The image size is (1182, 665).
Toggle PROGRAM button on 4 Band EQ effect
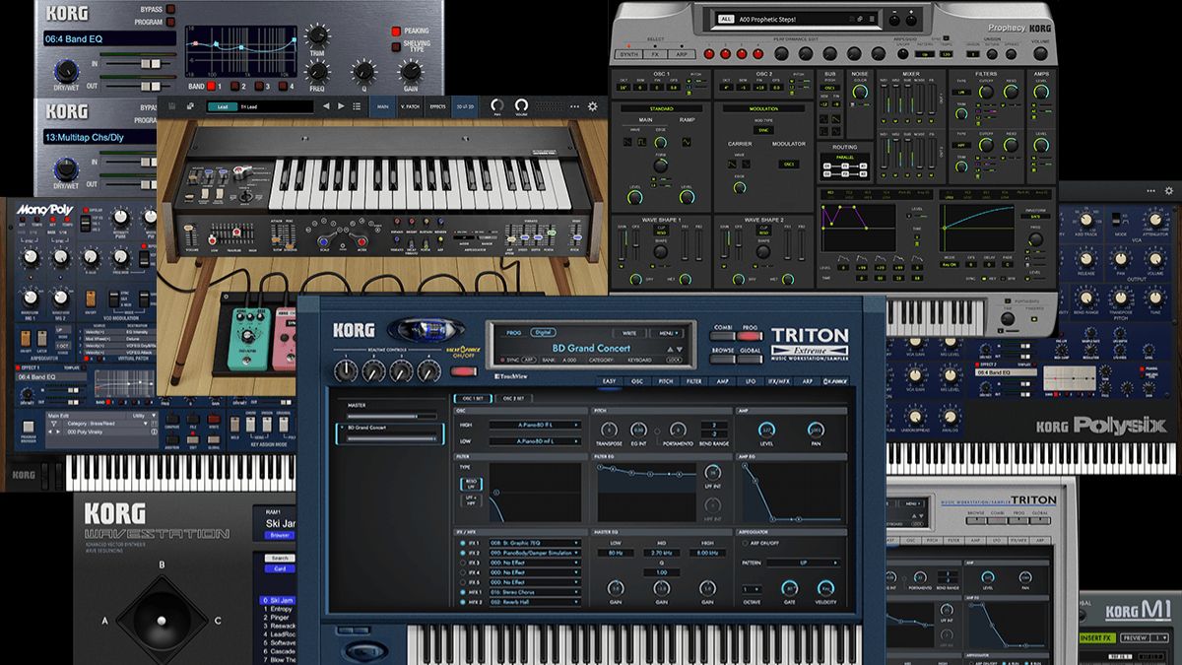point(170,21)
